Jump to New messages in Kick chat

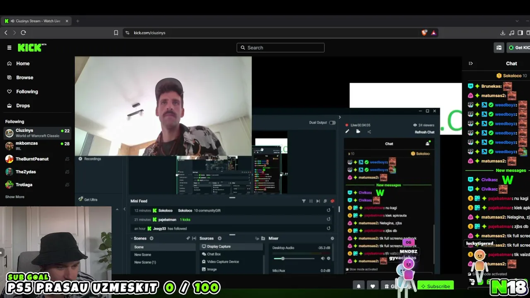[511, 171]
